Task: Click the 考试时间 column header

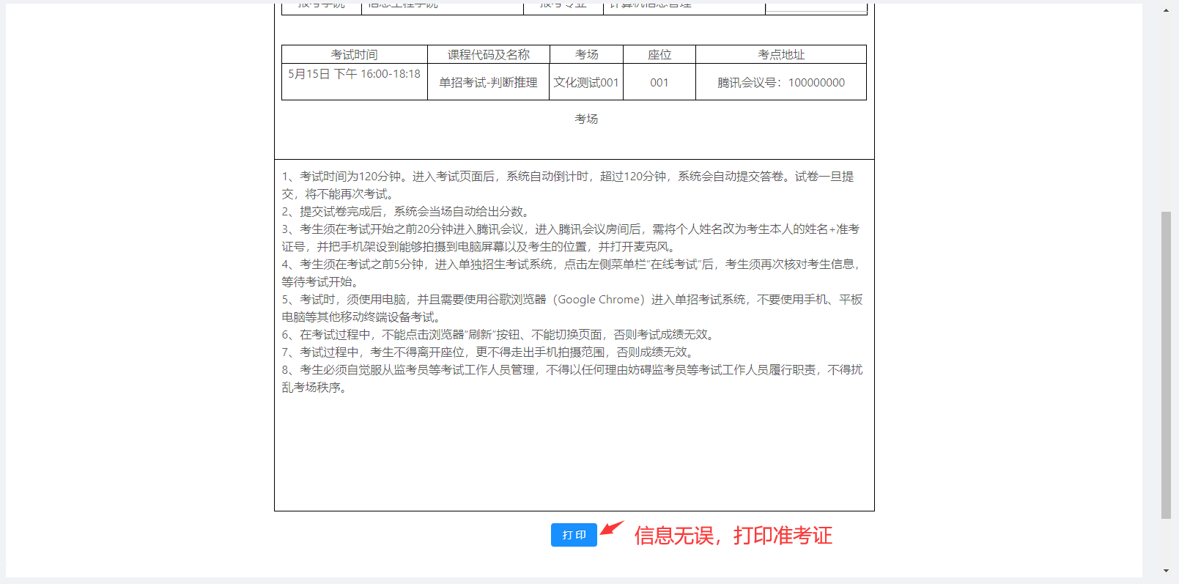Action: (x=354, y=55)
